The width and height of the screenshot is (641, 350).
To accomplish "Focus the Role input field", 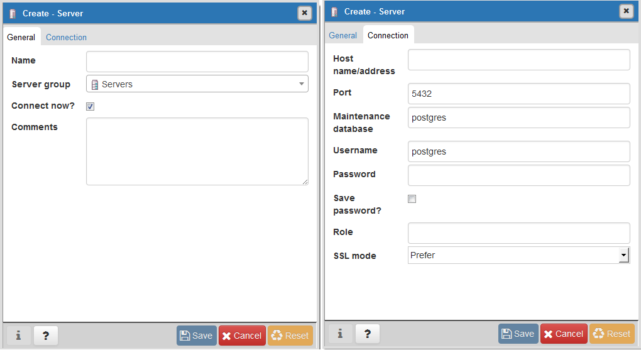I will click(518, 233).
